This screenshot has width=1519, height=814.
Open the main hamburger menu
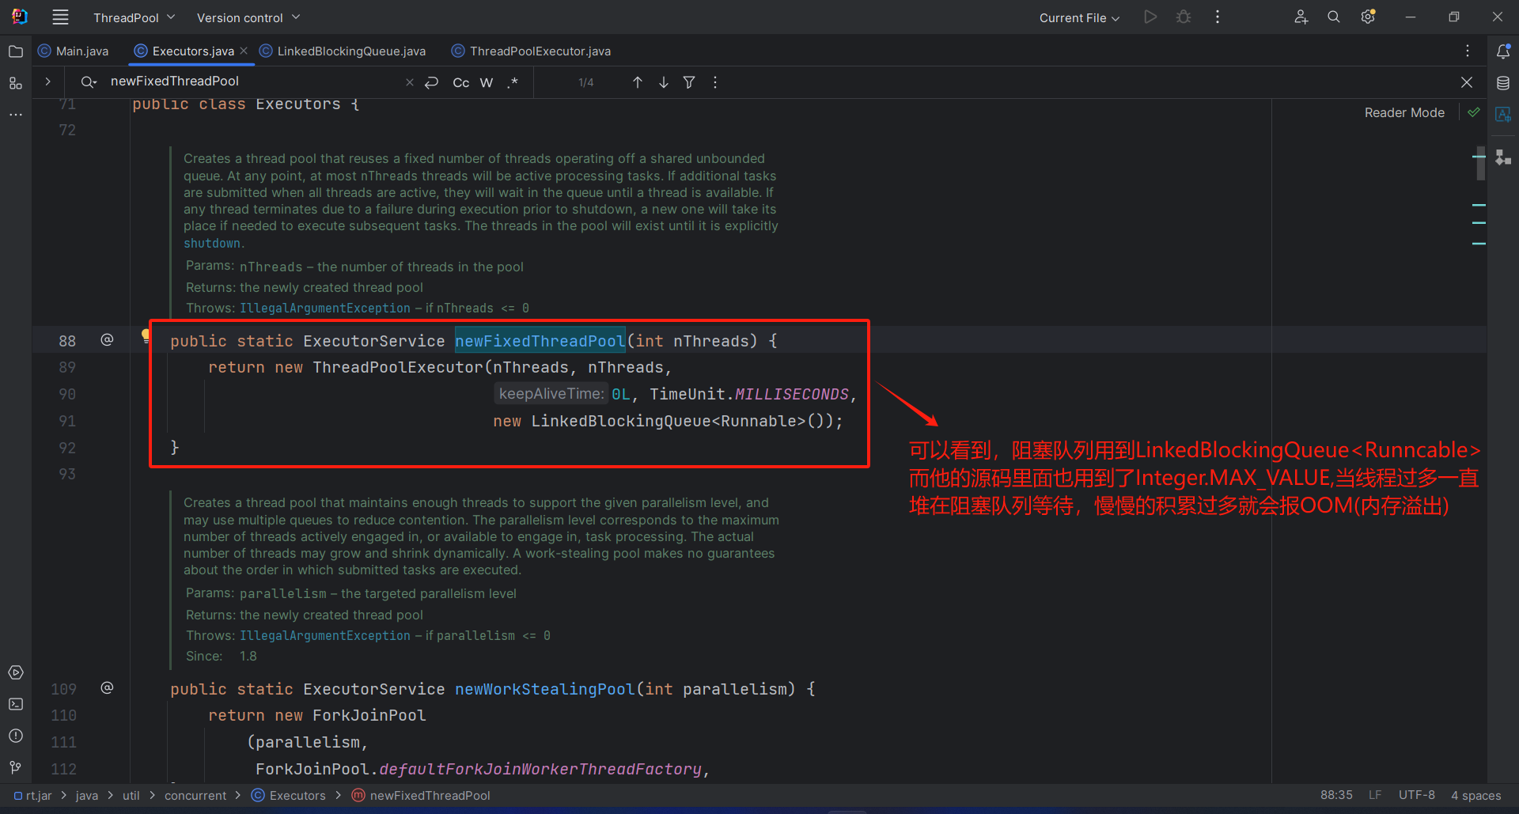click(x=60, y=17)
